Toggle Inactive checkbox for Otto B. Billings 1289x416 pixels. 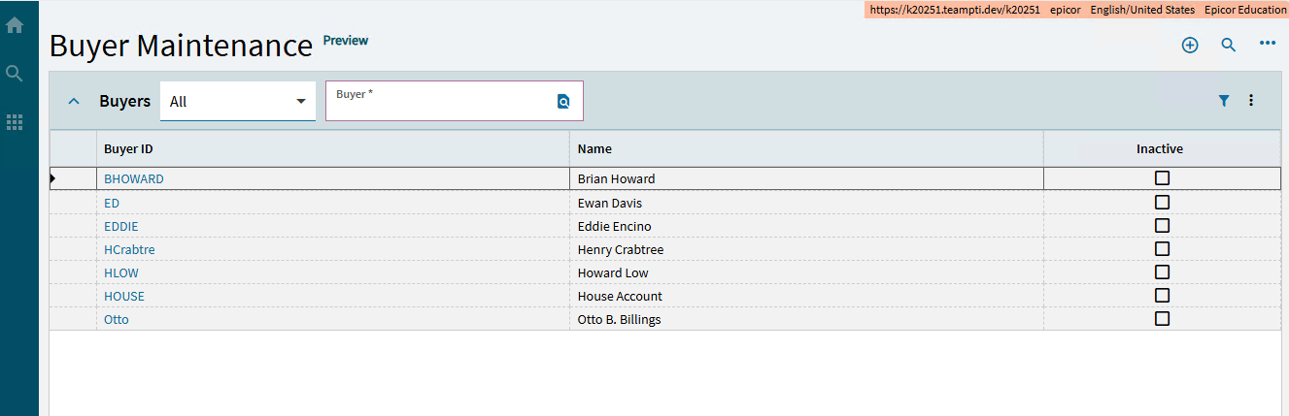[x=1162, y=319]
